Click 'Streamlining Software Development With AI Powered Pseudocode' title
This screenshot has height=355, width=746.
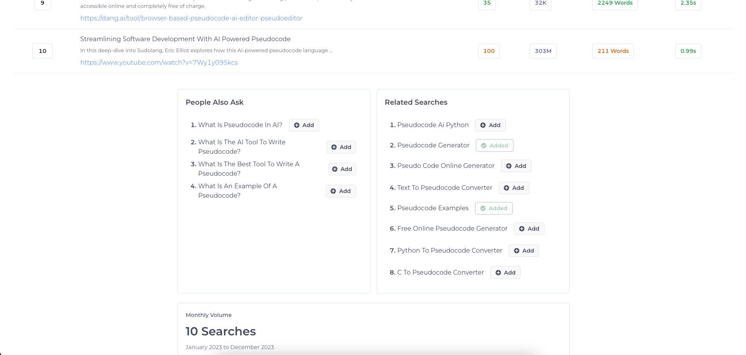click(x=185, y=39)
